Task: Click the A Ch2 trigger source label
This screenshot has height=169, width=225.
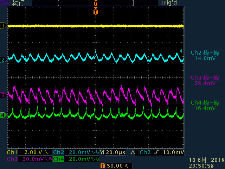Action: click(x=141, y=152)
